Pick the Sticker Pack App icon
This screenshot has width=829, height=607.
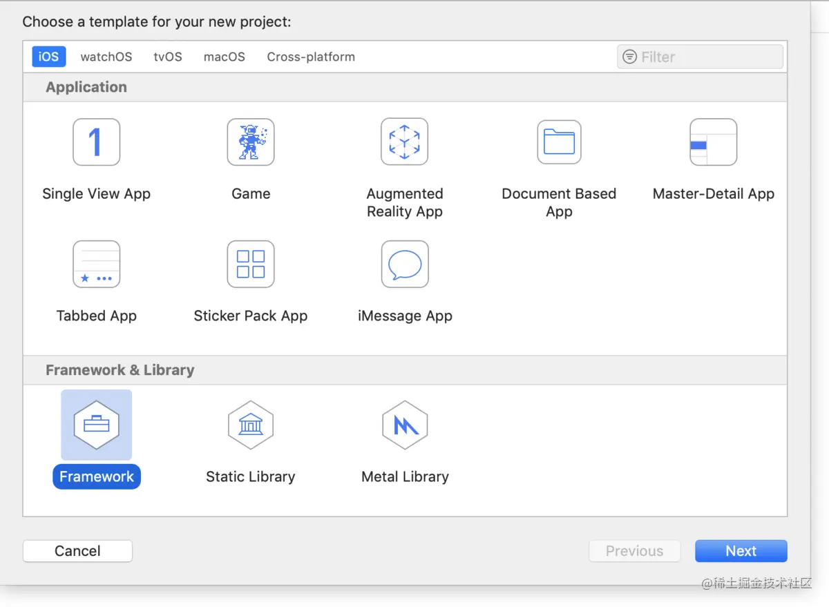click(x=251, y=264)
